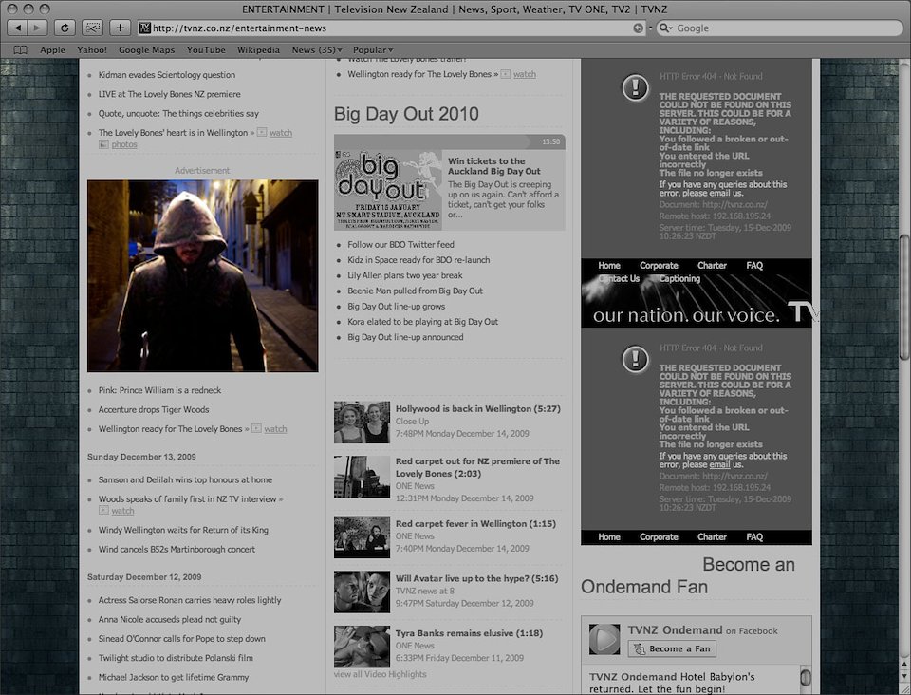
Task: Show all bookmarks via the book icon
Action: pyautogui.click(x=20, y=50)
